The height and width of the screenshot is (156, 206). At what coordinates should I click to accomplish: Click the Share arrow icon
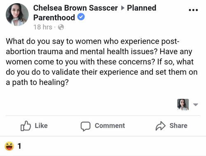[160, 126]
